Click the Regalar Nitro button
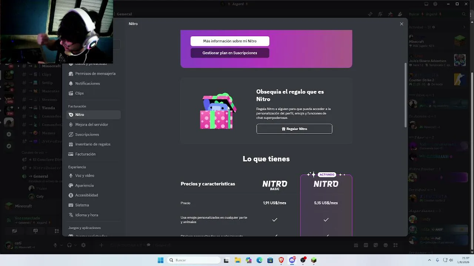 pos(294,129)
